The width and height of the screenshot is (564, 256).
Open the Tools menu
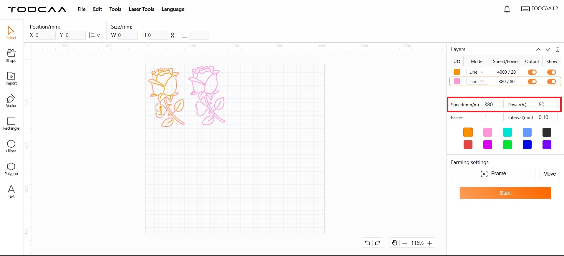(x=115, y=9)
